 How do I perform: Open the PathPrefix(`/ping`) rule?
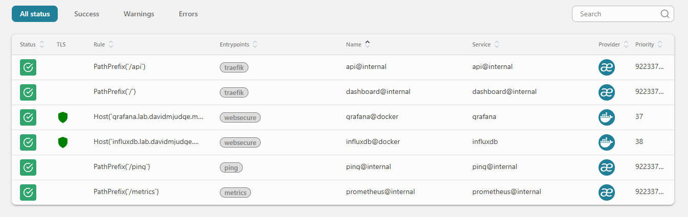pyautogui.click(x=122, y=166)
